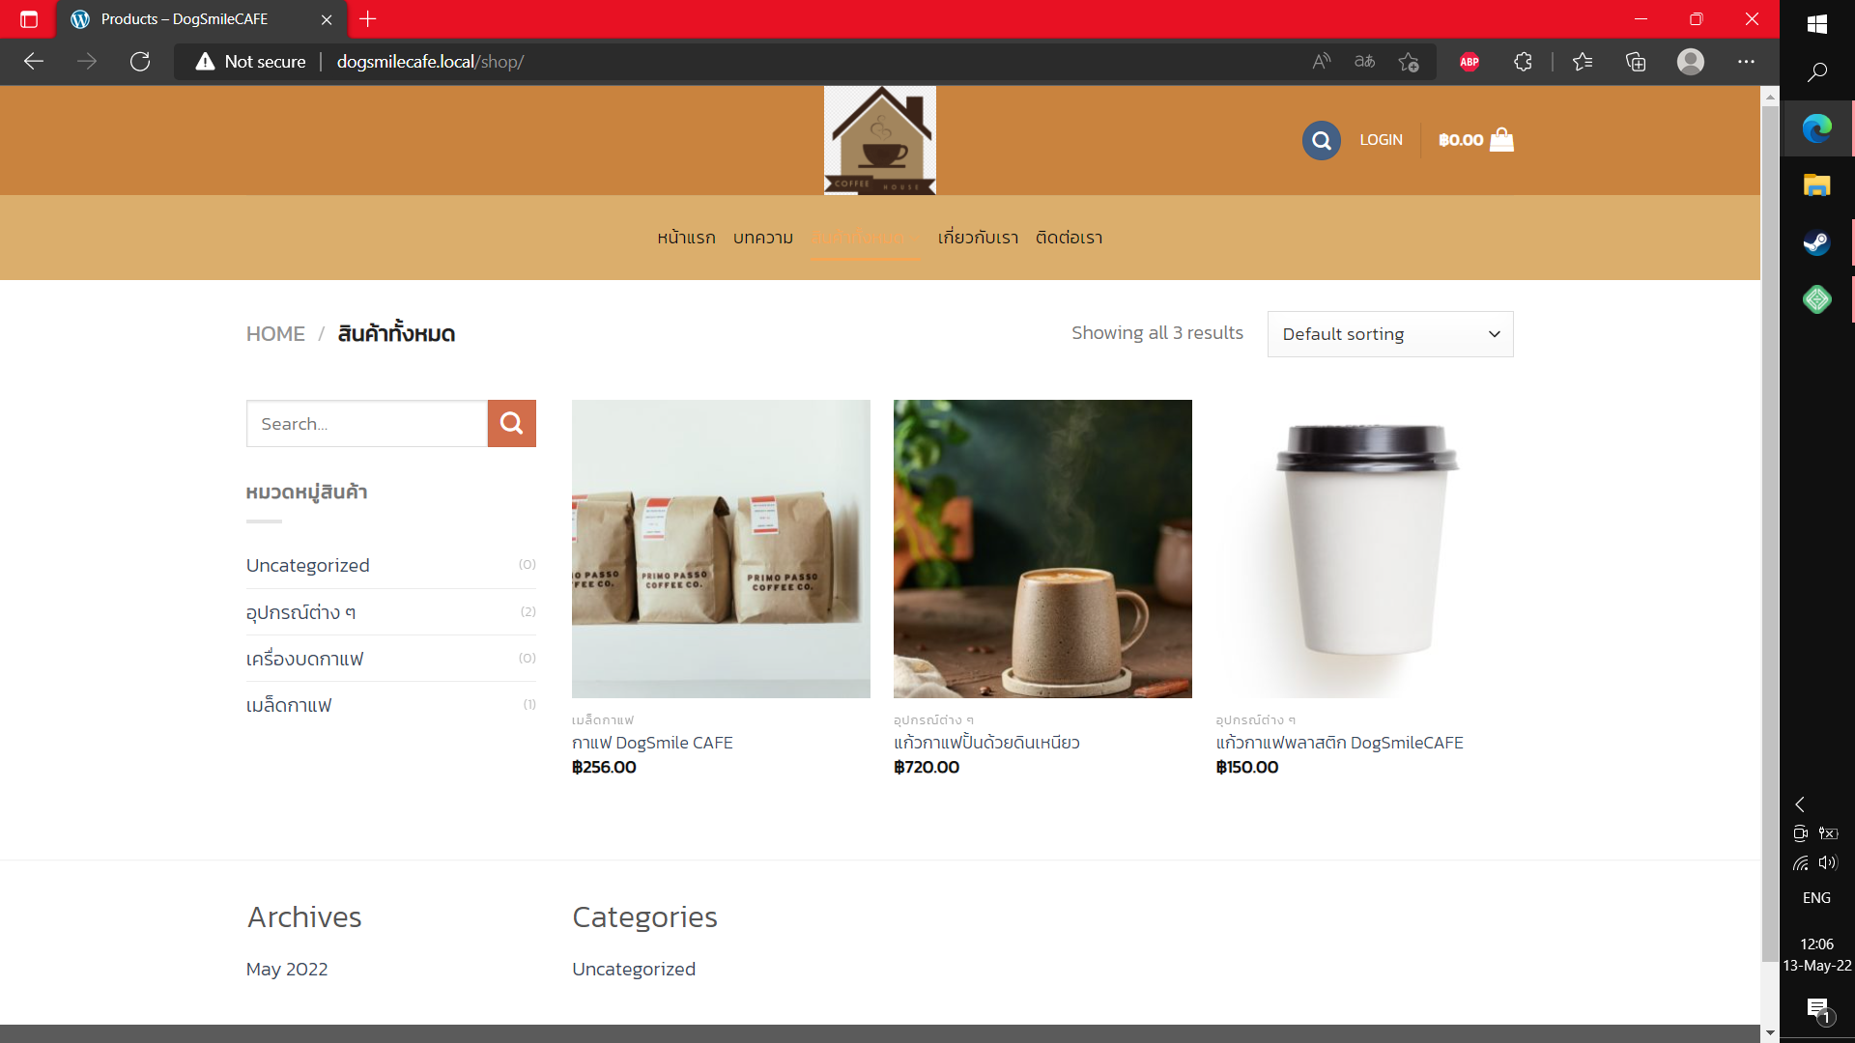Open the Uncategorized product category
The width and height of the screenshot is (1855, 1043).
pyautogui.click(x=307, y=566)
